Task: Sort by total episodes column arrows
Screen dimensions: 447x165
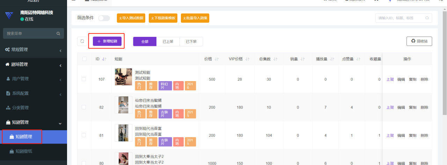Action: point(276,59)
